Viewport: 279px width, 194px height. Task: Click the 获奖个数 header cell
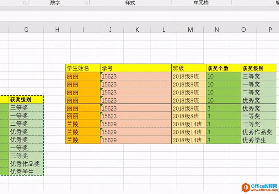point(224,68)
